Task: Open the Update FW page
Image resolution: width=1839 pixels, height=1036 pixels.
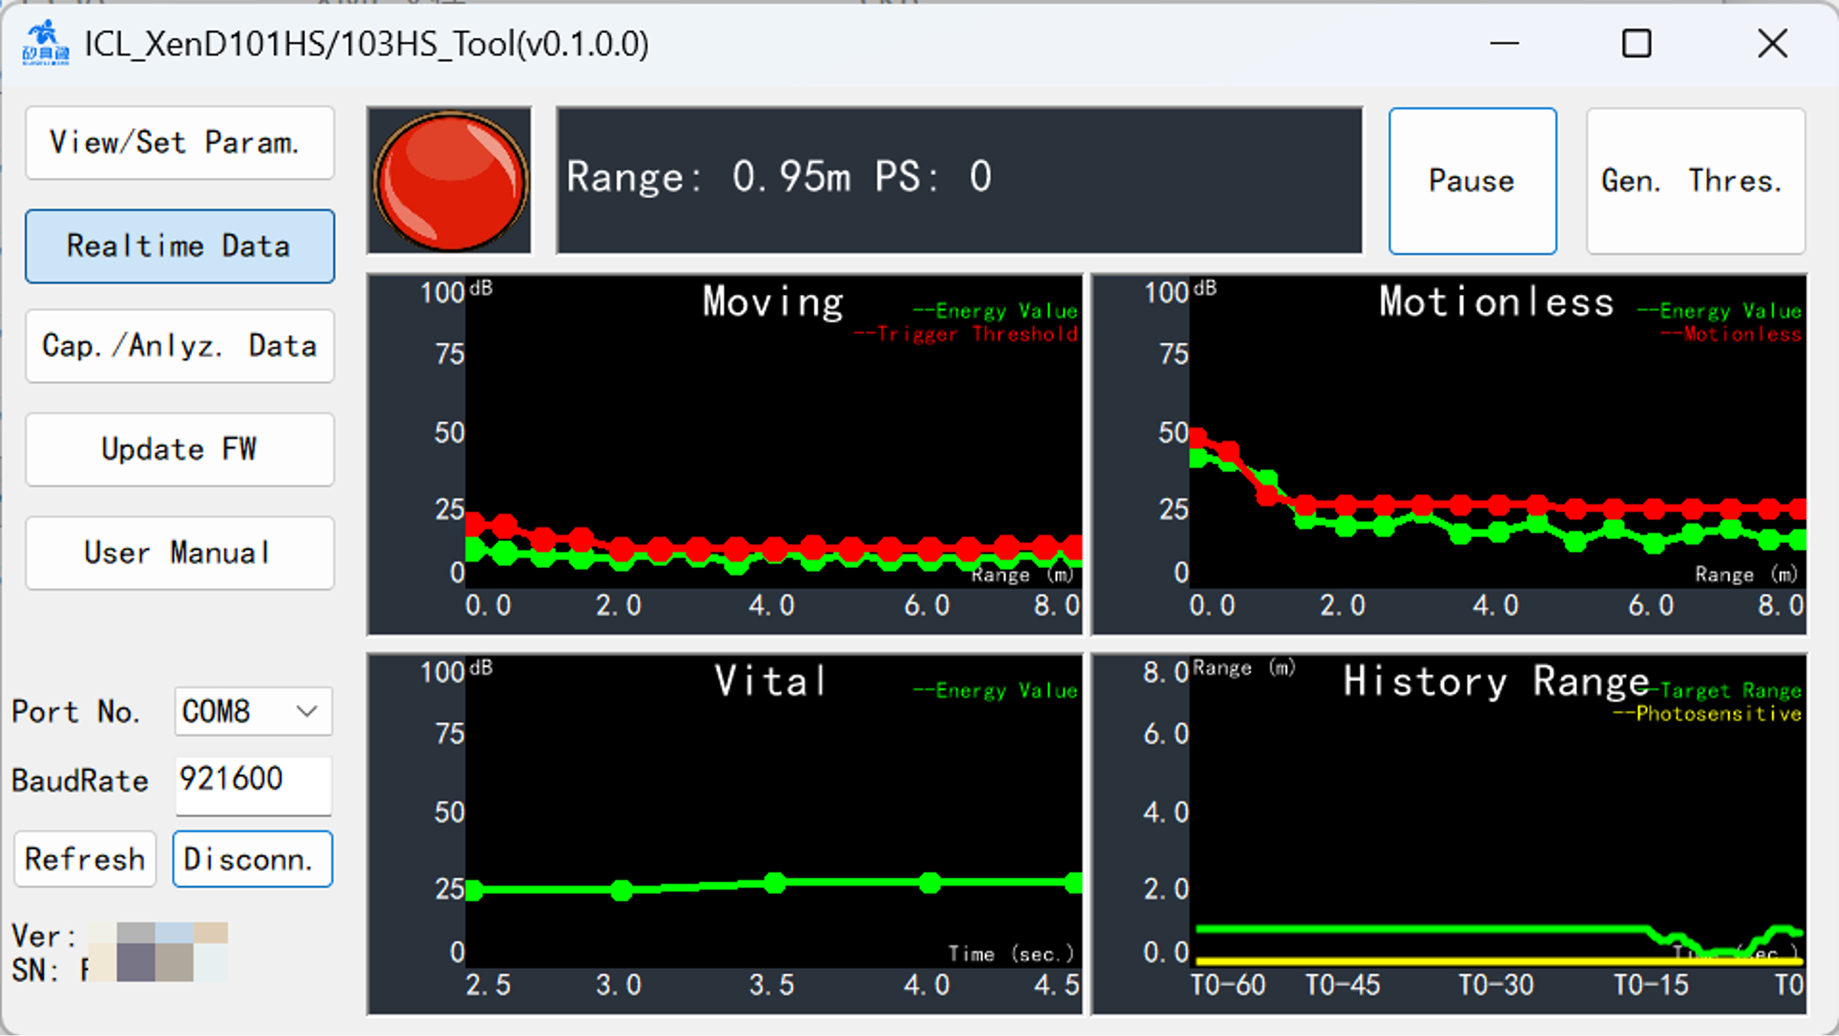Action: tap(180, 450)
